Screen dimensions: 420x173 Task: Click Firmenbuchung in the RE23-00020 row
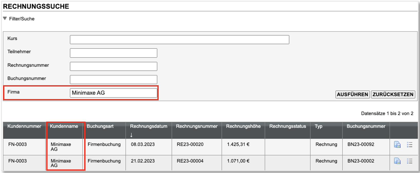(x=104, y=144)
